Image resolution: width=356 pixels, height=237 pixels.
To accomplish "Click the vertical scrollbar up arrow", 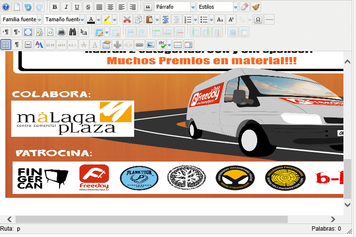I will 348,61.
